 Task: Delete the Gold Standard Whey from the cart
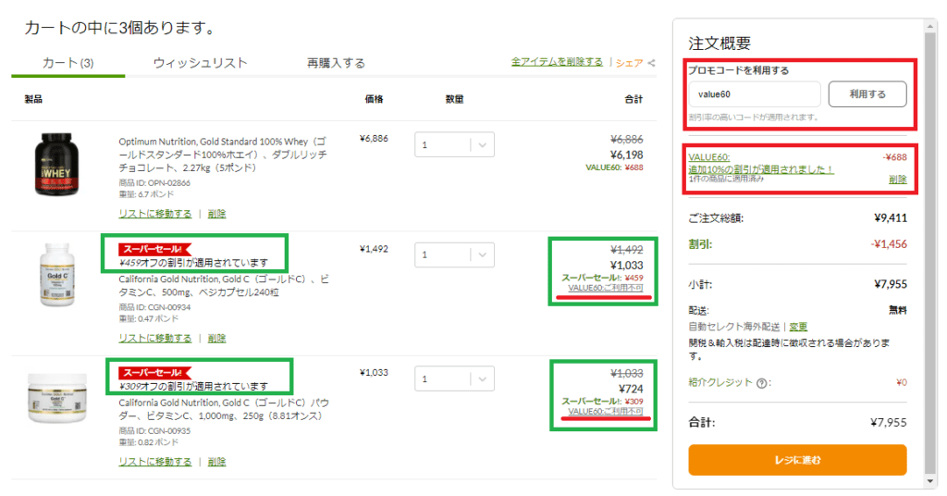(x=216, y=213)
